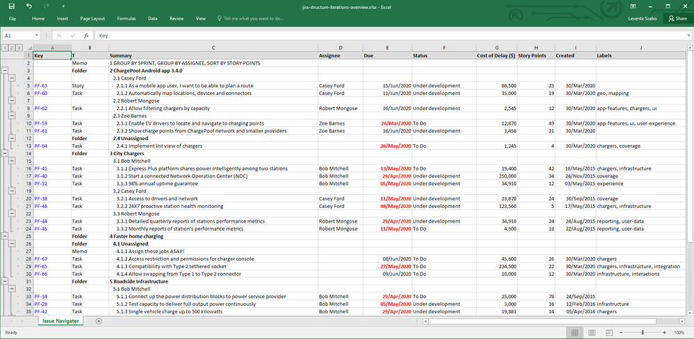This screenshot has width=694, height=339.
Task: Click outline level 3 button
Action: point(19,48)
